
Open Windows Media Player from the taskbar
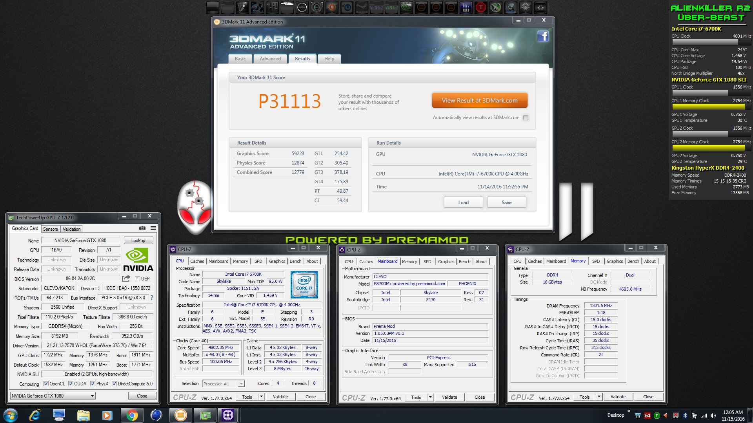click(x=107, y=415)
